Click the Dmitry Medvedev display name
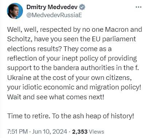This screenshot has height=138, width=145. pos(52,7)
